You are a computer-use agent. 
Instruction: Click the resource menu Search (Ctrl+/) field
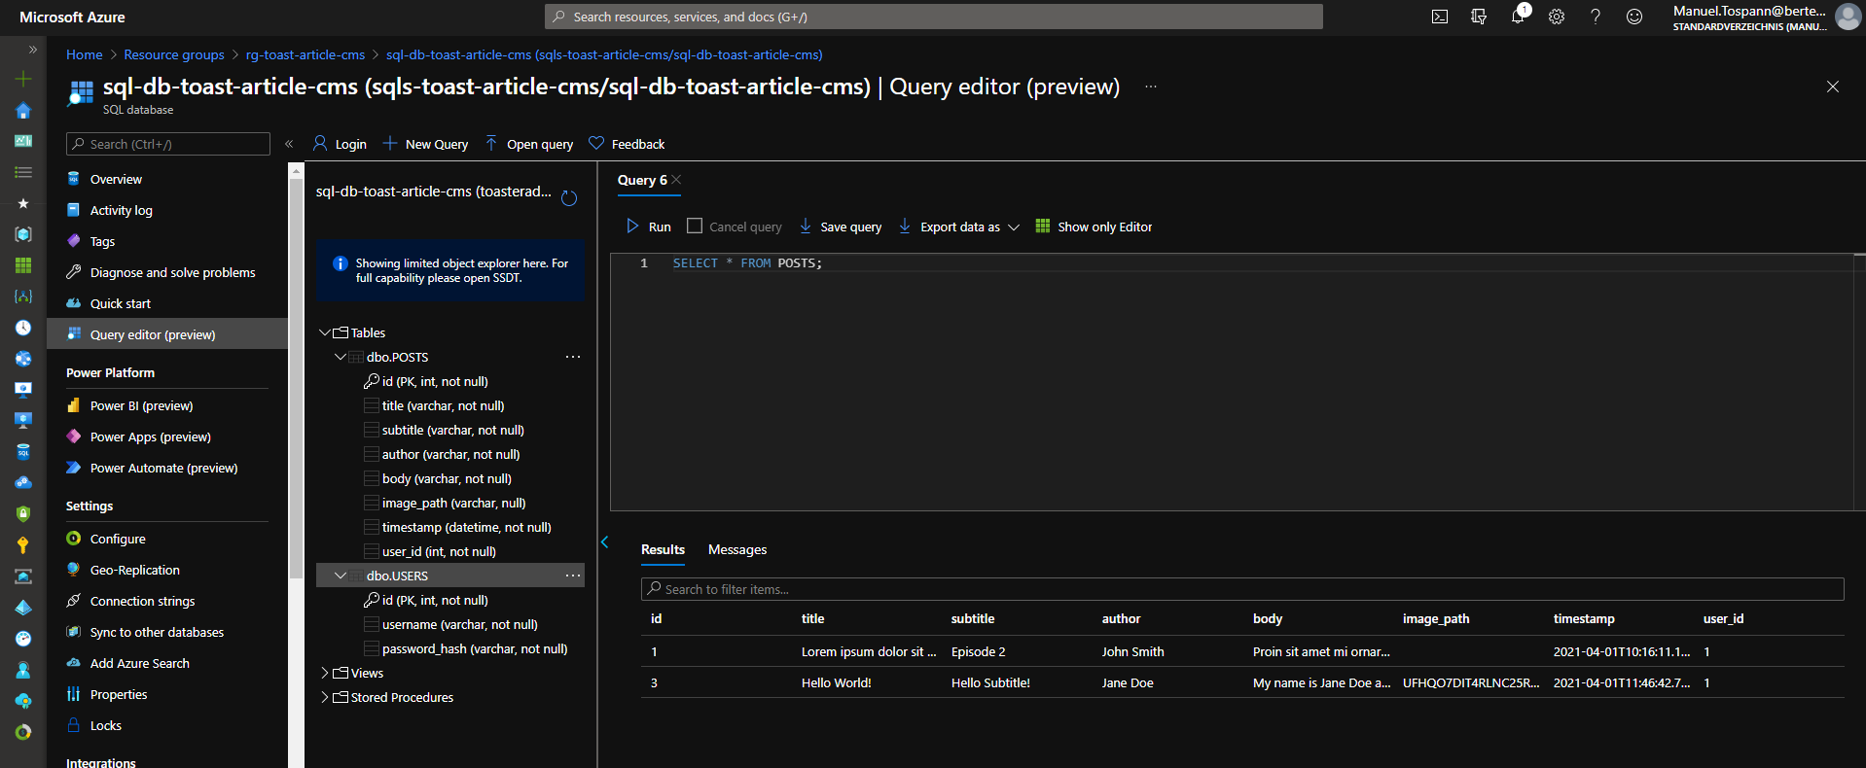(168, 144)
